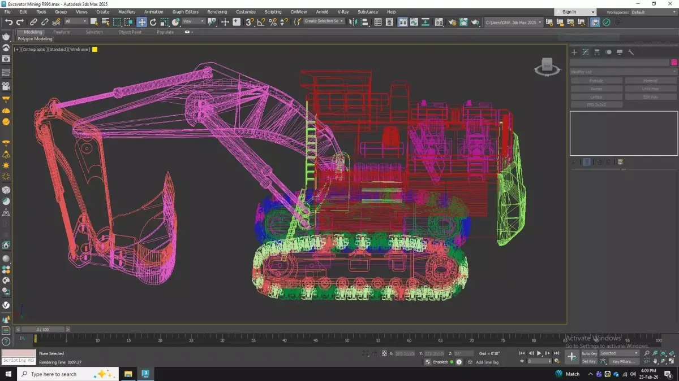Open the selection filter All dropdown
The height and width of the screenshot is (381, 679).
point(76,21)
